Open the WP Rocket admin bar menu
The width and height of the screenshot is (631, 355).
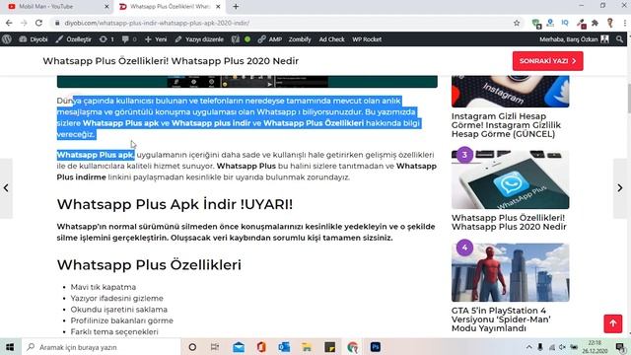coord(367,39)
